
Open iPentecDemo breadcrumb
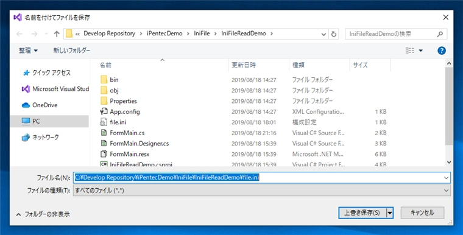pos(164,33)
